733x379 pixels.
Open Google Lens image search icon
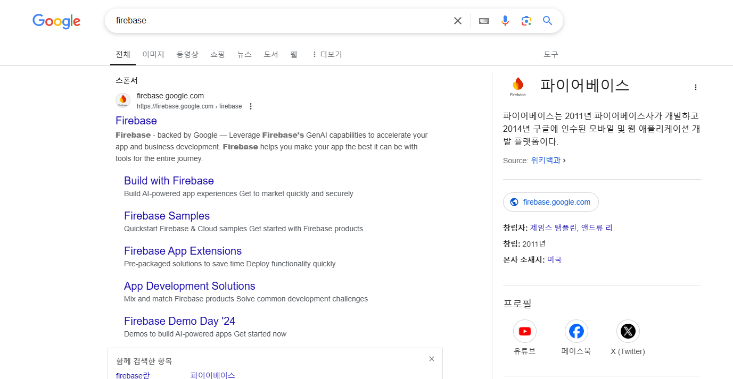[526, 21]
